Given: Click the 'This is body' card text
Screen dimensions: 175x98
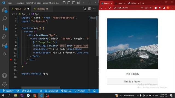Looking at the screenshot, I should click(x=132, y=74).
